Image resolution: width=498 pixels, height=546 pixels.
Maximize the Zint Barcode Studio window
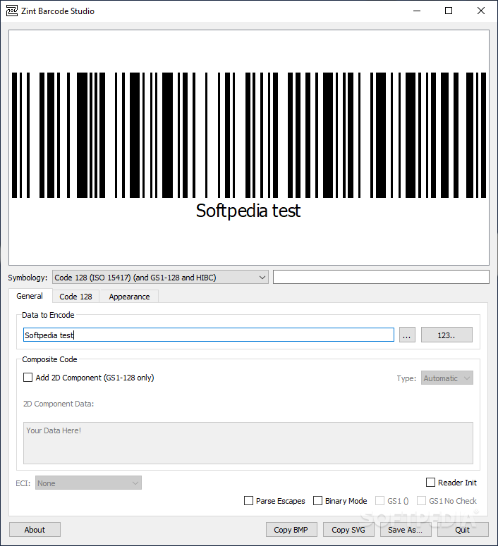pos(449,11)
